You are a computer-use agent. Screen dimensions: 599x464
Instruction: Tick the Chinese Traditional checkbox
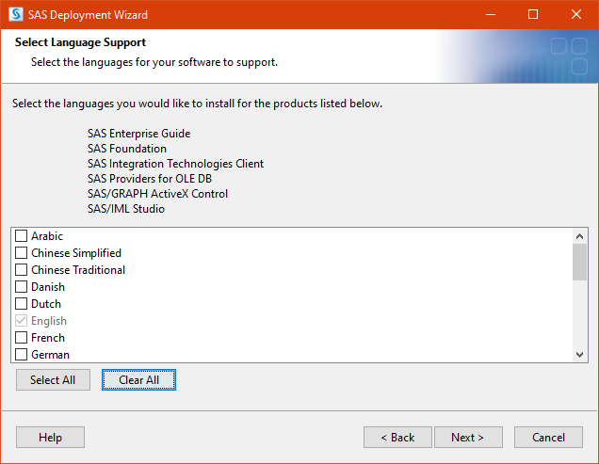(x=22, y=270)
